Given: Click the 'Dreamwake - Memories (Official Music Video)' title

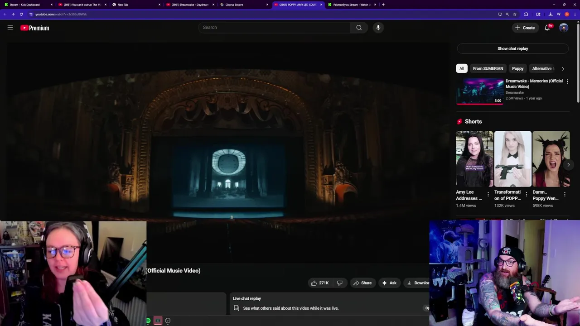Looking at the screenshot, I should click(x=534, y=84).
